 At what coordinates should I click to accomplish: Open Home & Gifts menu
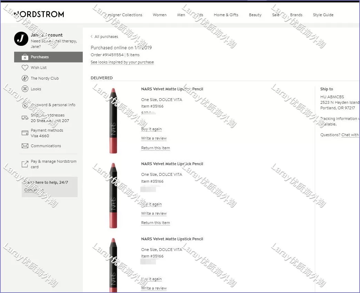tap(226, 15)
